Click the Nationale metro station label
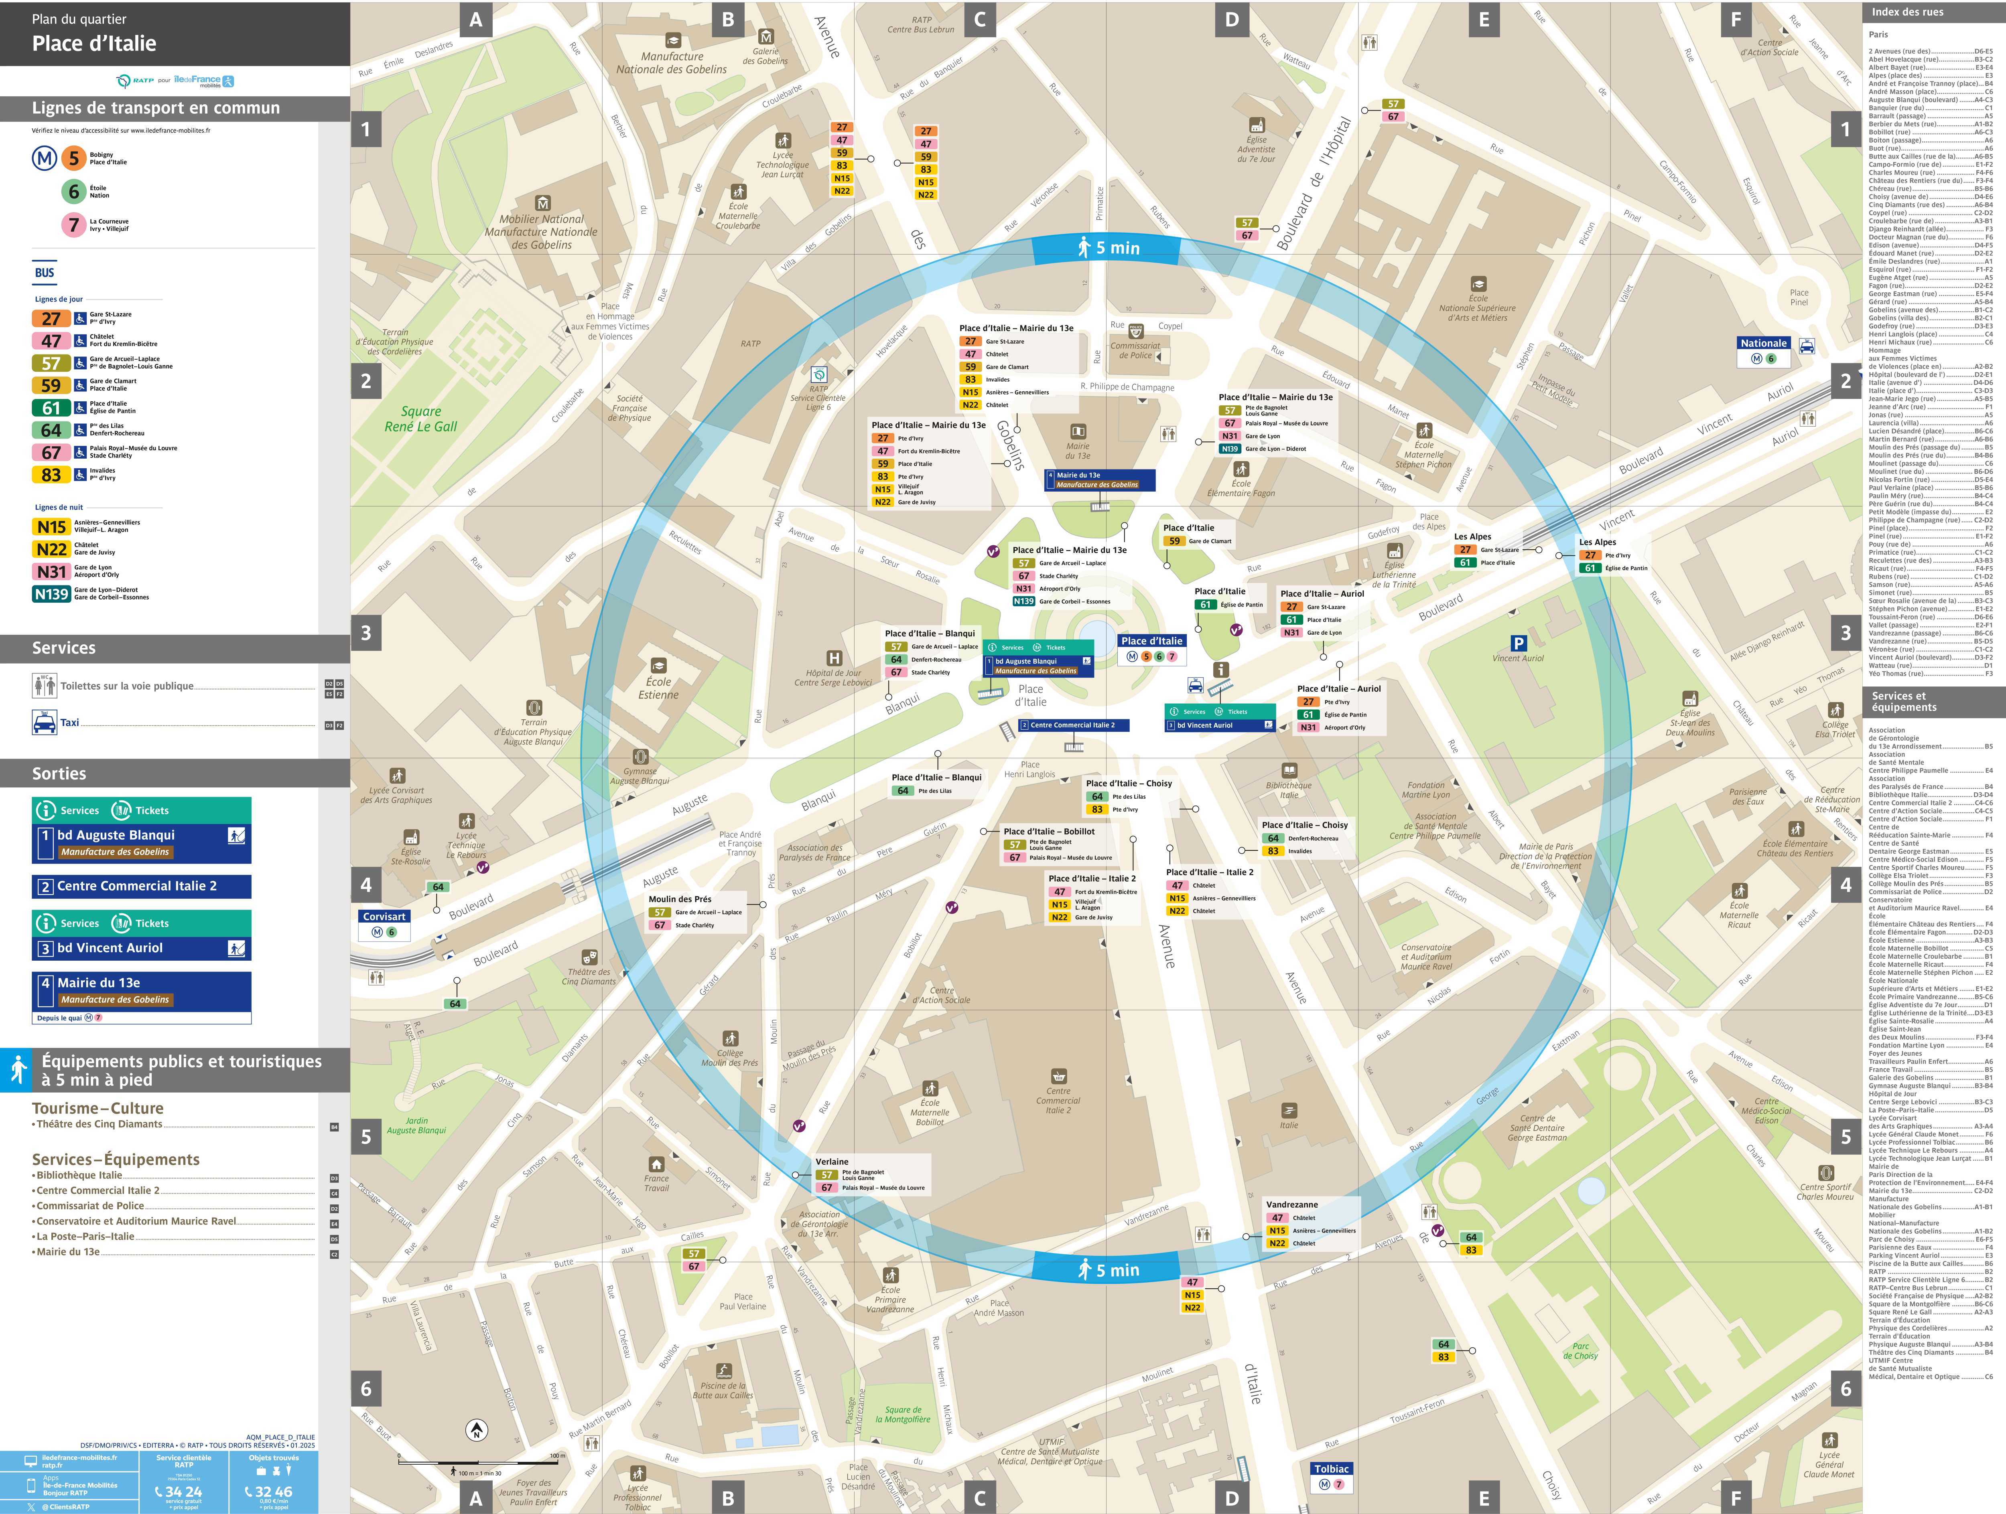The height and width of the screenshot is (1514, 2006). click(x=1763, y=342)
